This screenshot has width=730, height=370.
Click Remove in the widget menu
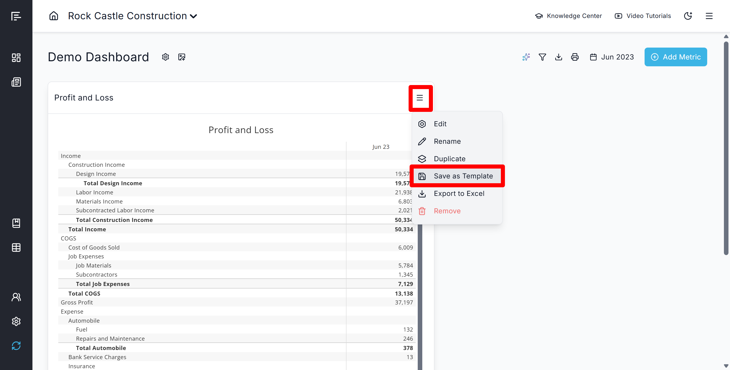[x=447, y=211]
